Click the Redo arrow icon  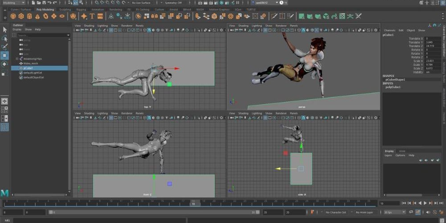tap(55, 3)
